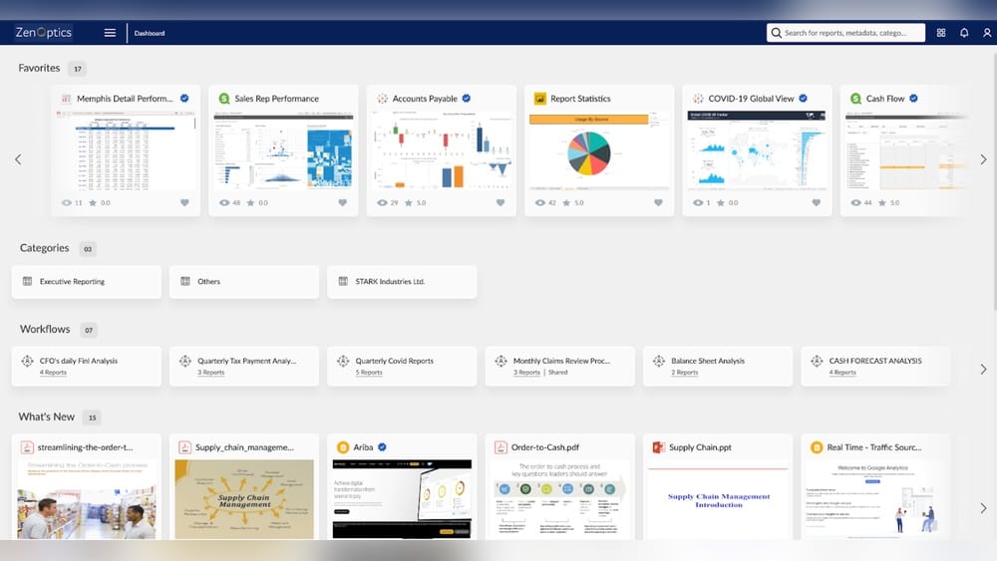The width and height of the screenshot is (997, 561).
Task: Open Report Statistics pie chart thumbnail
Action: 599,150
